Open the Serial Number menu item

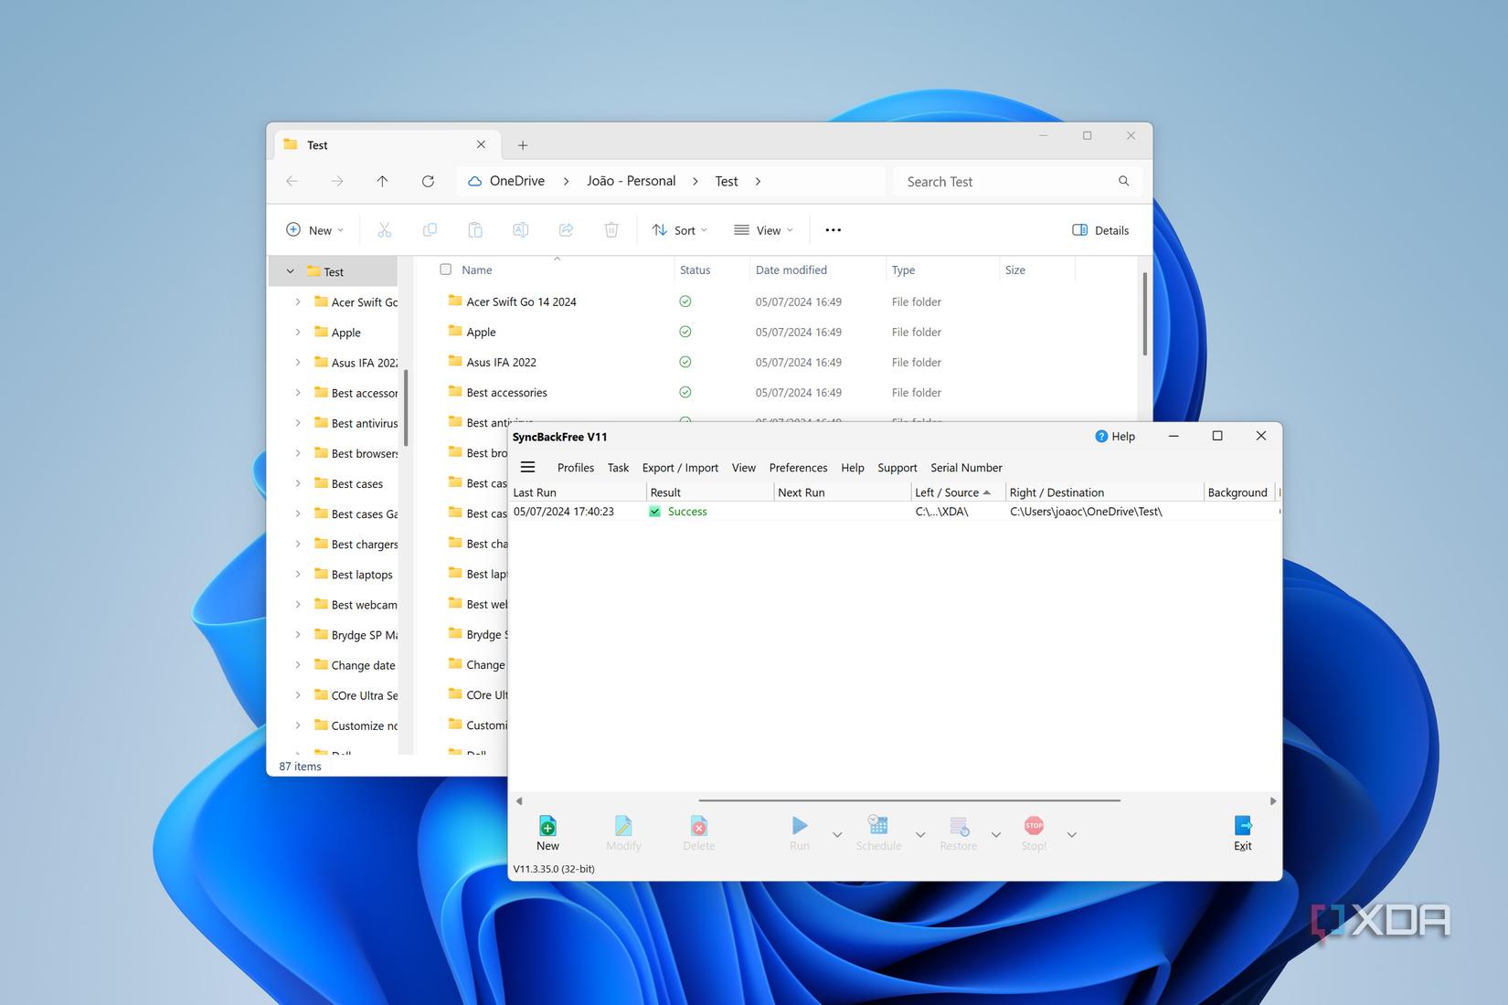(966, 468)
